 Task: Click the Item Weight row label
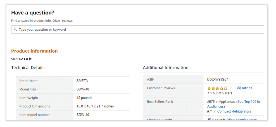(29, 98)
